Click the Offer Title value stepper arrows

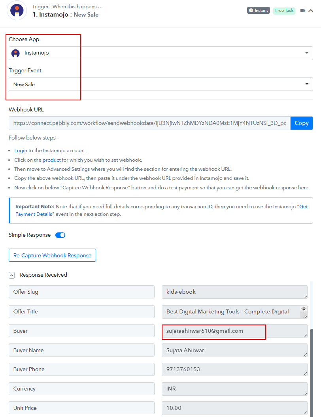click(x=304, y=309)
